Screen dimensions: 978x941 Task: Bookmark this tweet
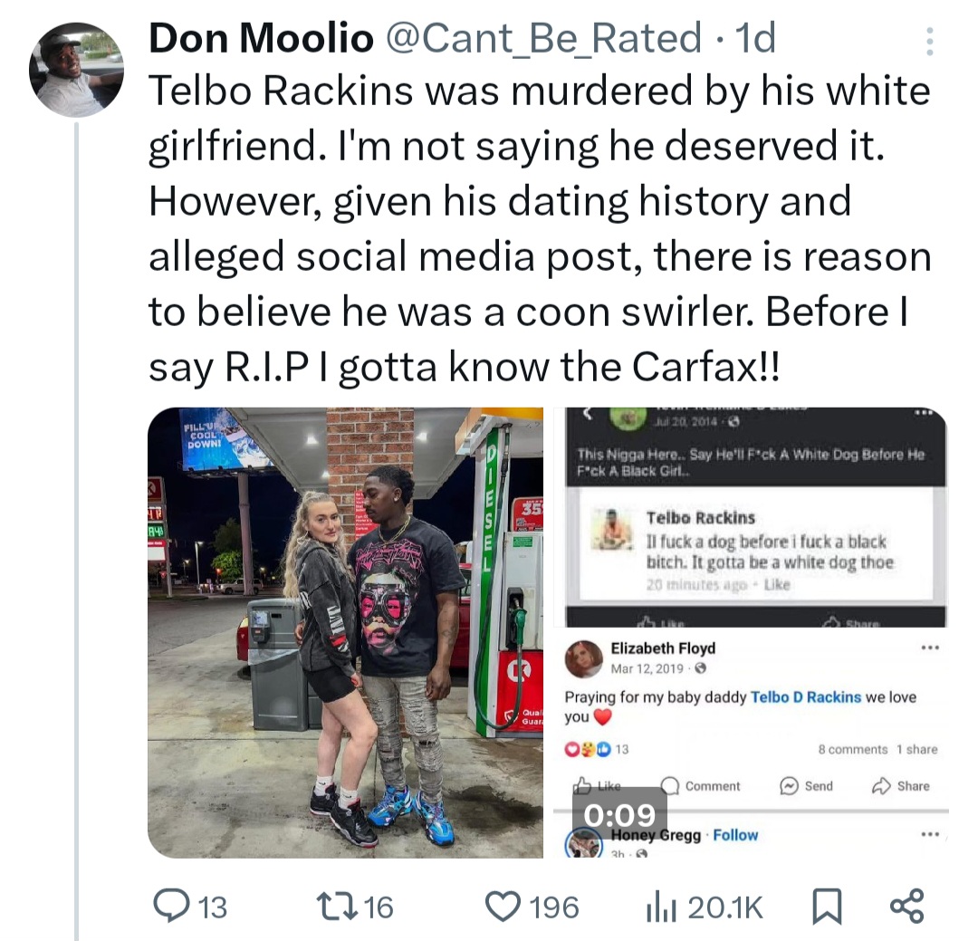(x=826, y=907)
